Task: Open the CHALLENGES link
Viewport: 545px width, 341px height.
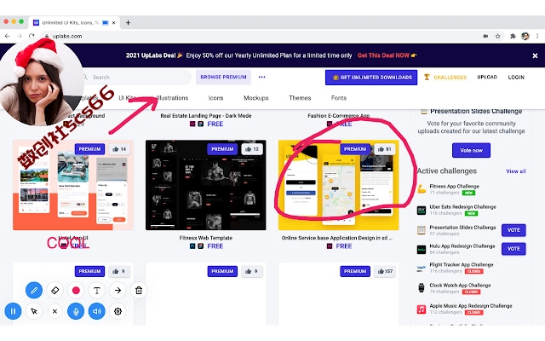Action: [x=445, y=78]
